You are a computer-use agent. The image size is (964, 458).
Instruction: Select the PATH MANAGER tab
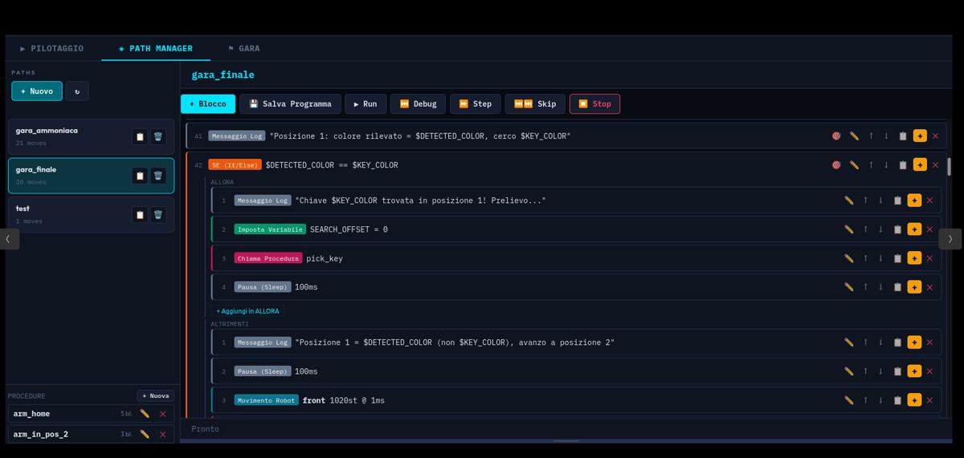coord(156,48)
